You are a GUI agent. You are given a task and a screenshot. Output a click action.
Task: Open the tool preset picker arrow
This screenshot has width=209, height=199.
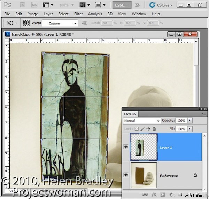pyautogui.click(x=16, y=23)
